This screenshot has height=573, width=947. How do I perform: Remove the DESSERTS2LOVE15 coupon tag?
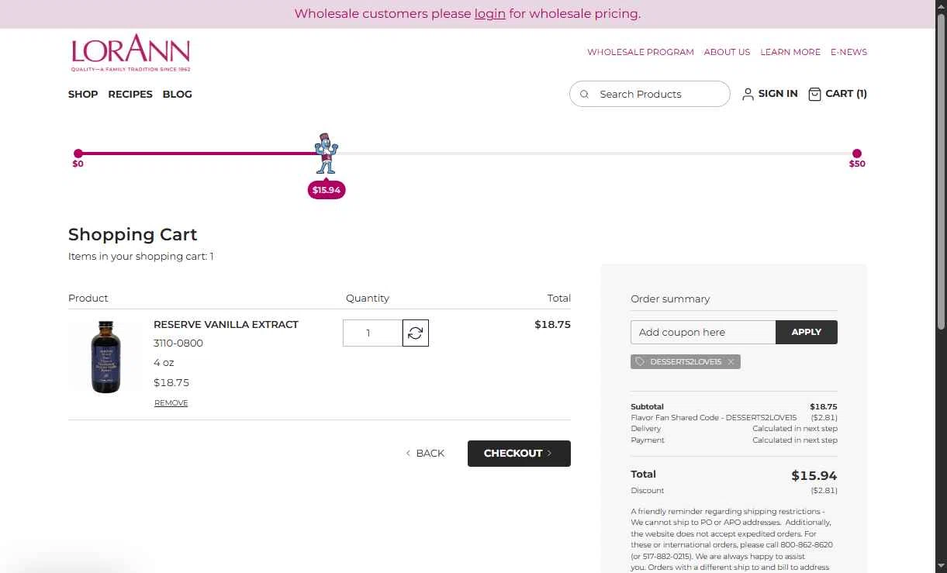pyautogui.click(x=731, y=361)
